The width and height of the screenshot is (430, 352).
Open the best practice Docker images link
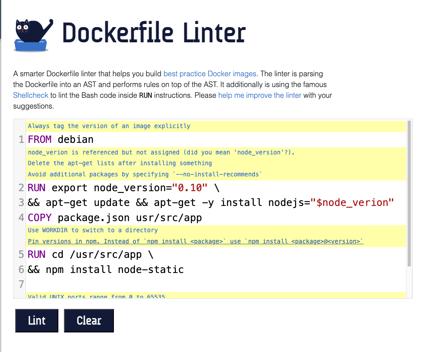210,74
